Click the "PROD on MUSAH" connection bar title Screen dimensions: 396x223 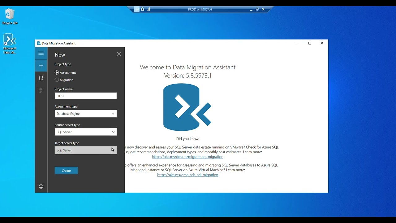pyautogui.click(x=200, y=10)
